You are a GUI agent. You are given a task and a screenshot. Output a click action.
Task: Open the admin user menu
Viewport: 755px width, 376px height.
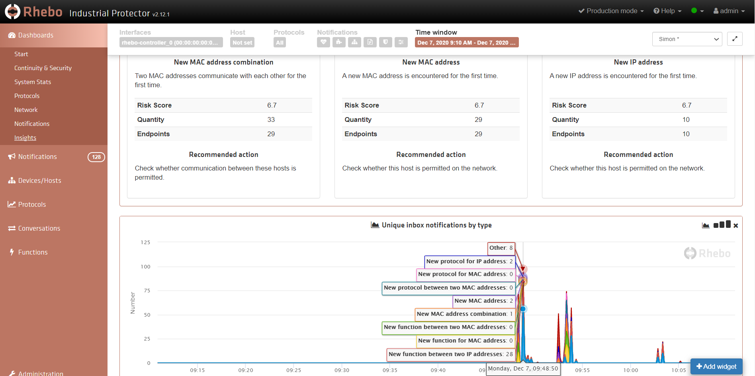click(729, 11)
